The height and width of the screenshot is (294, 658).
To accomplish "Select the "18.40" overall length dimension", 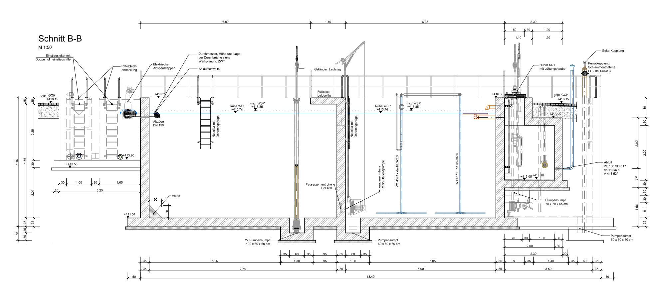I will pos(370,277).
